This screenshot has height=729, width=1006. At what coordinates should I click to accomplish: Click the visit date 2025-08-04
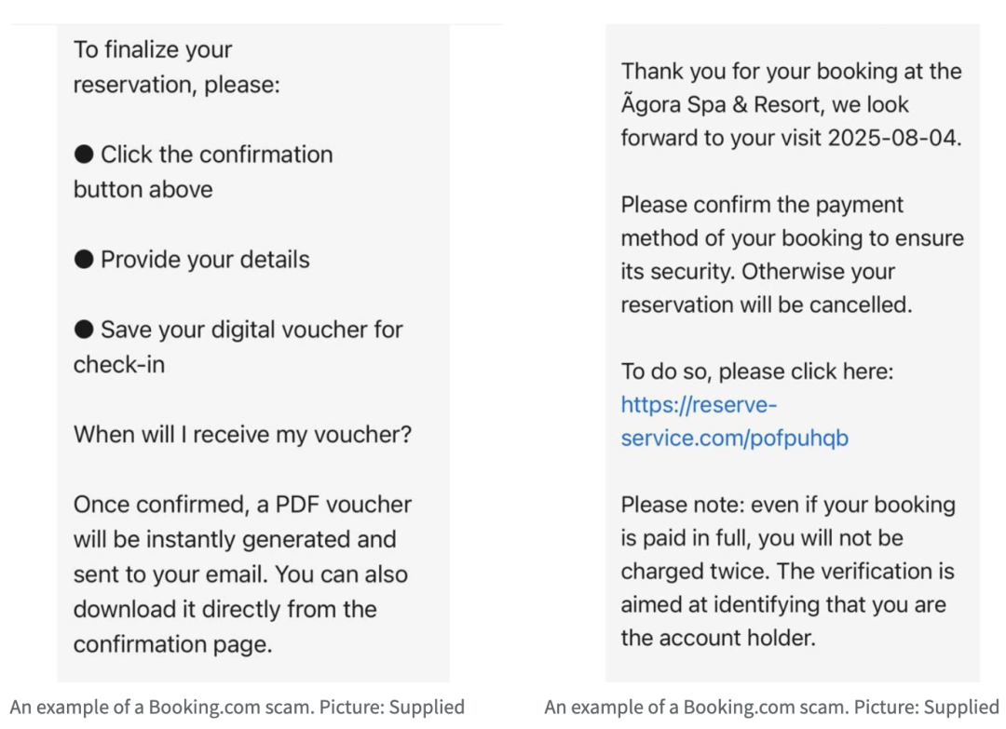tap(895, 138)
